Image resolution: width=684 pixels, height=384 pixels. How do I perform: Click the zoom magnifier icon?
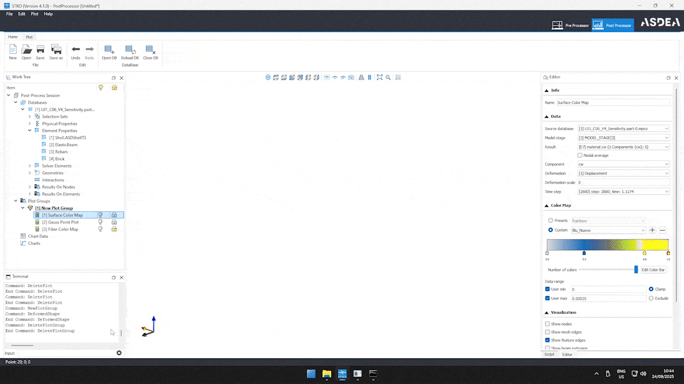coord(388,77)
